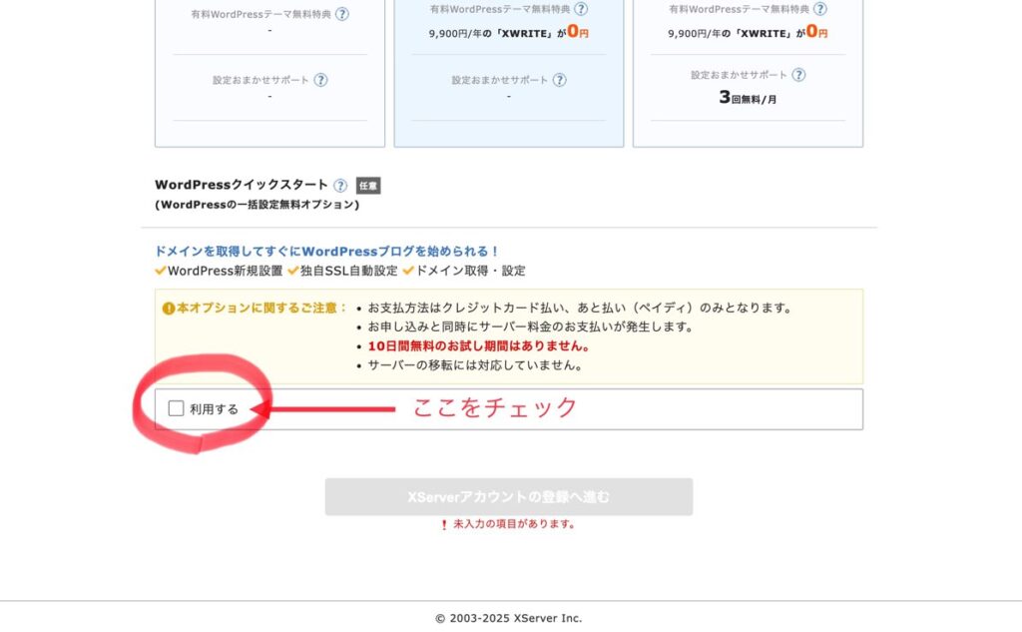Enable the 利用する checkbox

pos(177,408)
